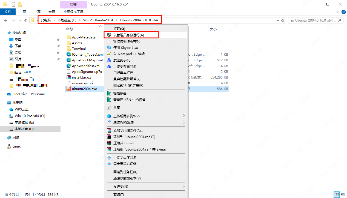Image resolution: width=347 pixels, height=198 pixels.
Task: Select the Terminal folder
Action: [79, 49]
